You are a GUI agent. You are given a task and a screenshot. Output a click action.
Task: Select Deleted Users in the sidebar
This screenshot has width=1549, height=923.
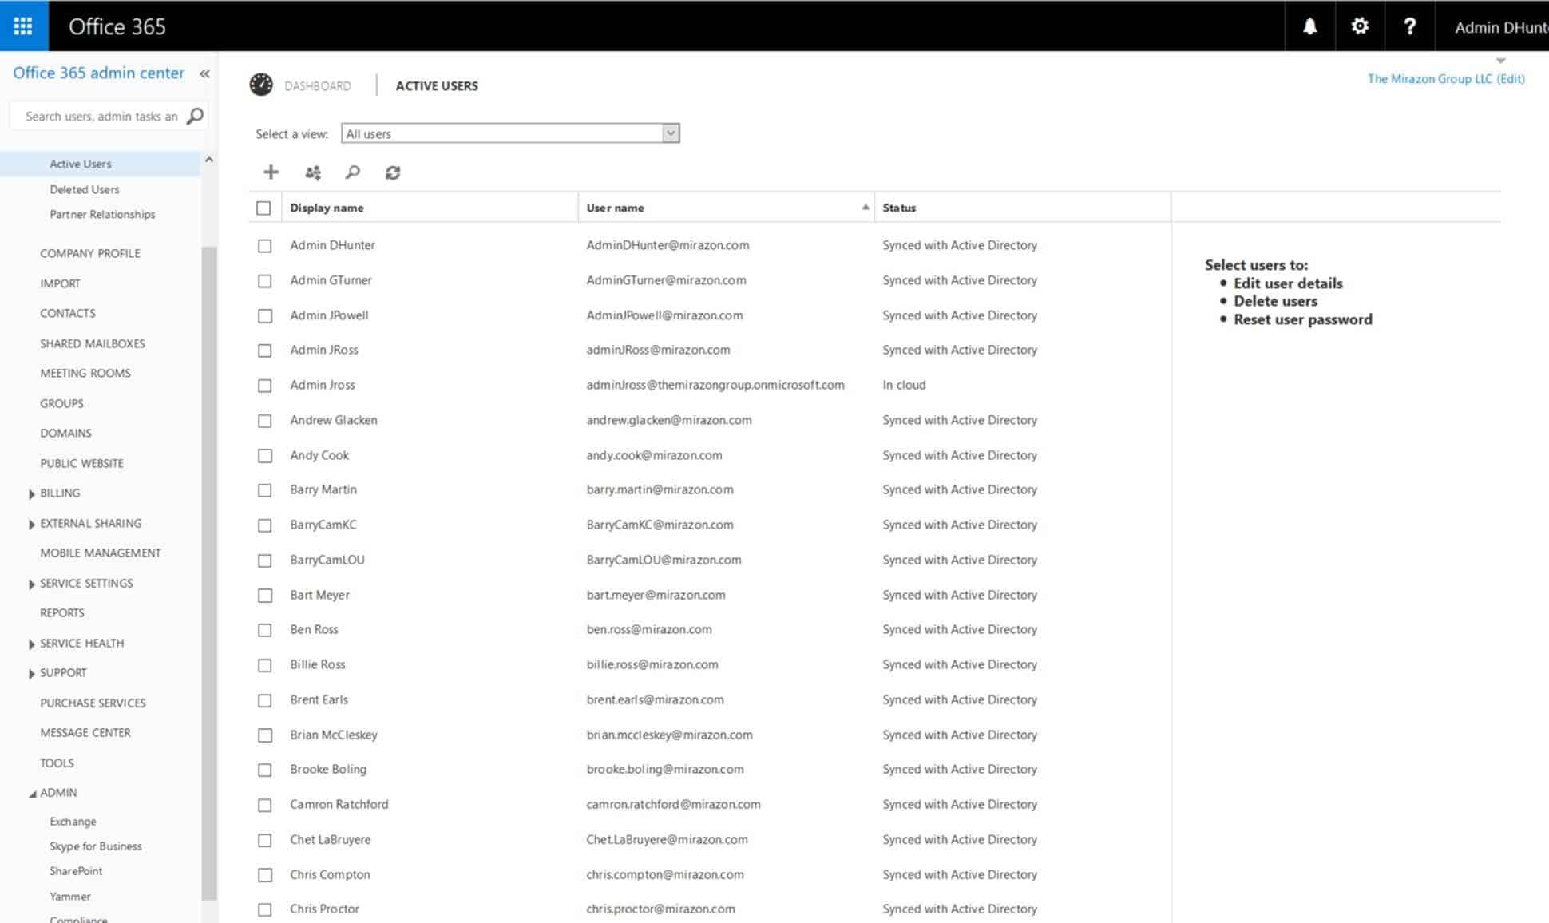[84, 189]
